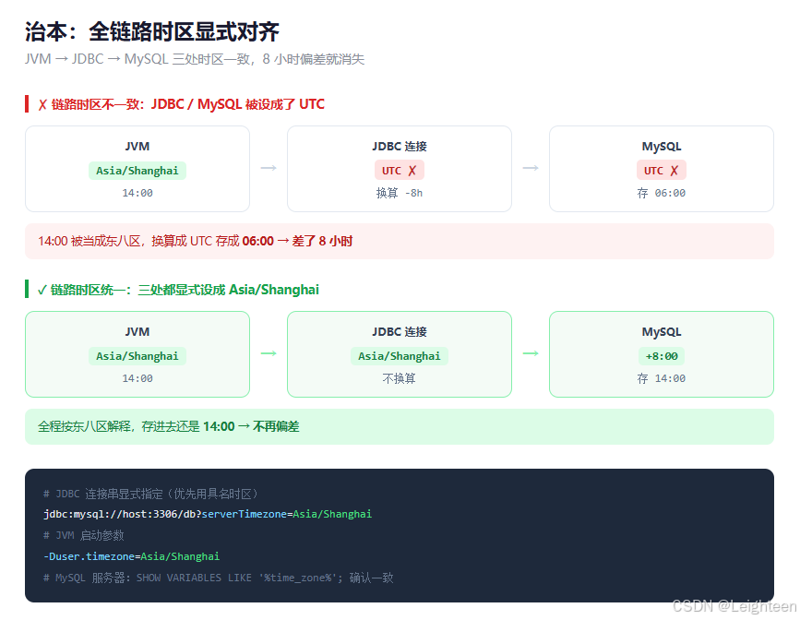Click JVM label in the red inconsistent row
The image size is (800, 620).
pyautogui.click(x=137, y=147)
